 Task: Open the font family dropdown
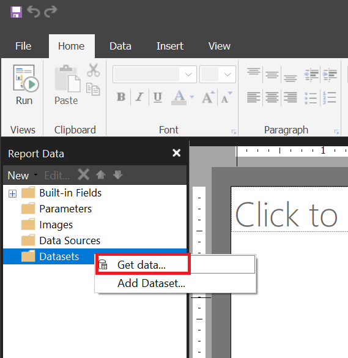pyautogui.click(x=188, y=75)
